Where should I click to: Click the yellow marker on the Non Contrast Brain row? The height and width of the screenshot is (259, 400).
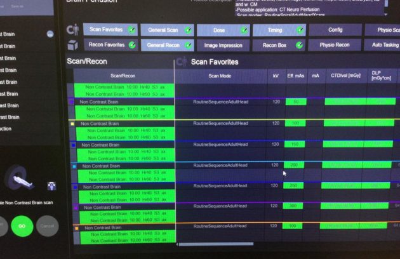pos(74,124)
